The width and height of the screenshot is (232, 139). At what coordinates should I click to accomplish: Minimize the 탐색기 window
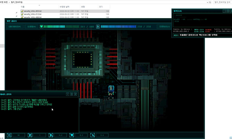point(224,11)
